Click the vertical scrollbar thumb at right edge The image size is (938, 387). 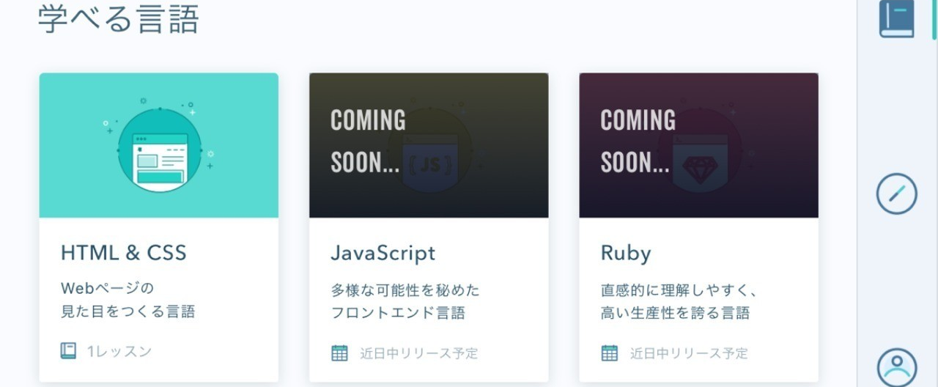(934, 19)
